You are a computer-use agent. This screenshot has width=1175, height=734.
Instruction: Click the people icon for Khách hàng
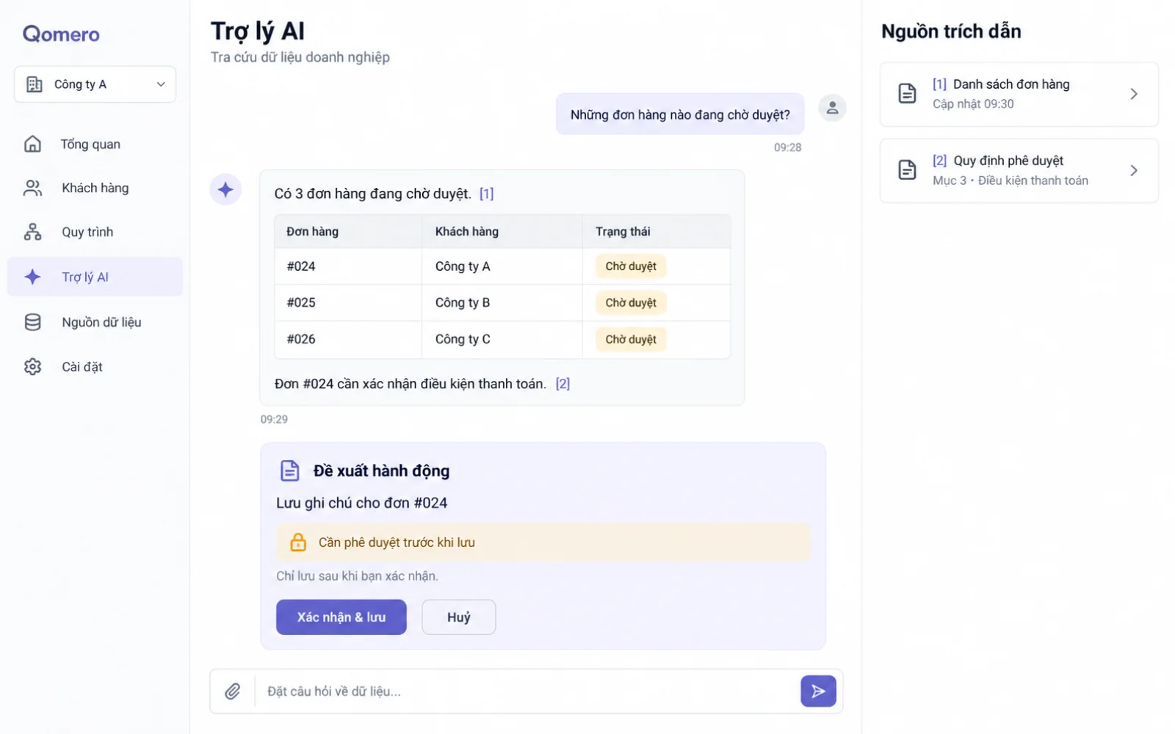[x=32, y=188]
